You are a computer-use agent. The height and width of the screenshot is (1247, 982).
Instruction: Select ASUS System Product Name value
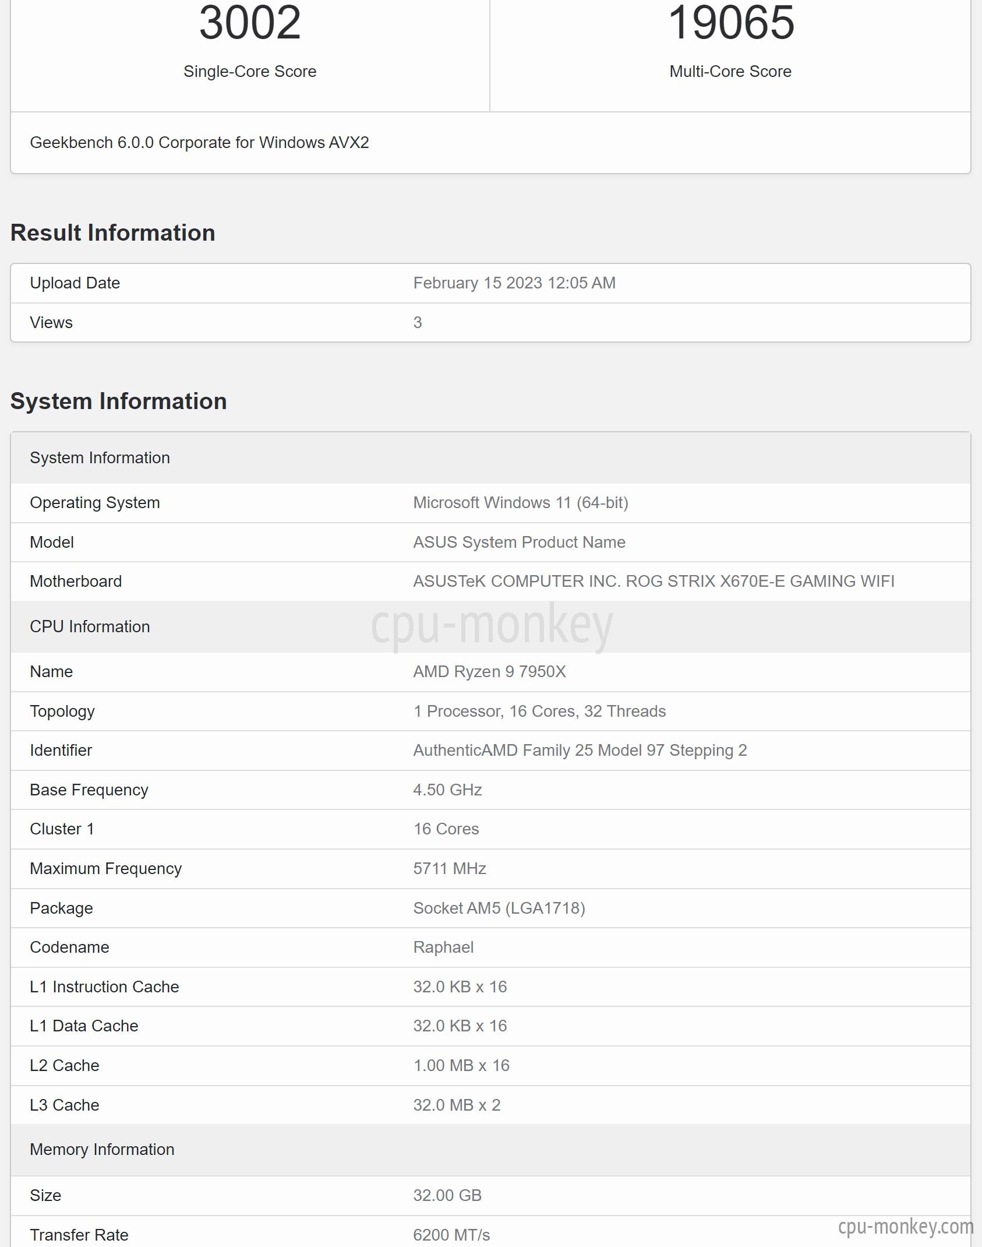(x=519, y=543)
